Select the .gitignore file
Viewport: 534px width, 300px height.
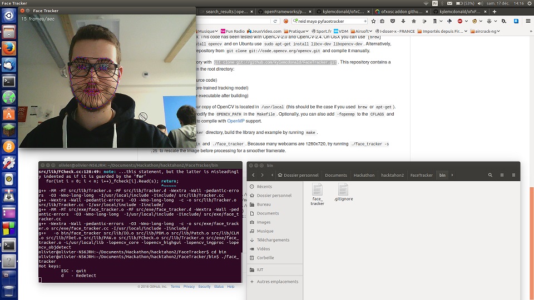(343, 192)
